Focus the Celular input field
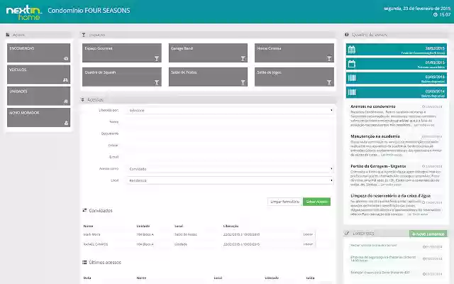 (230, 145)
